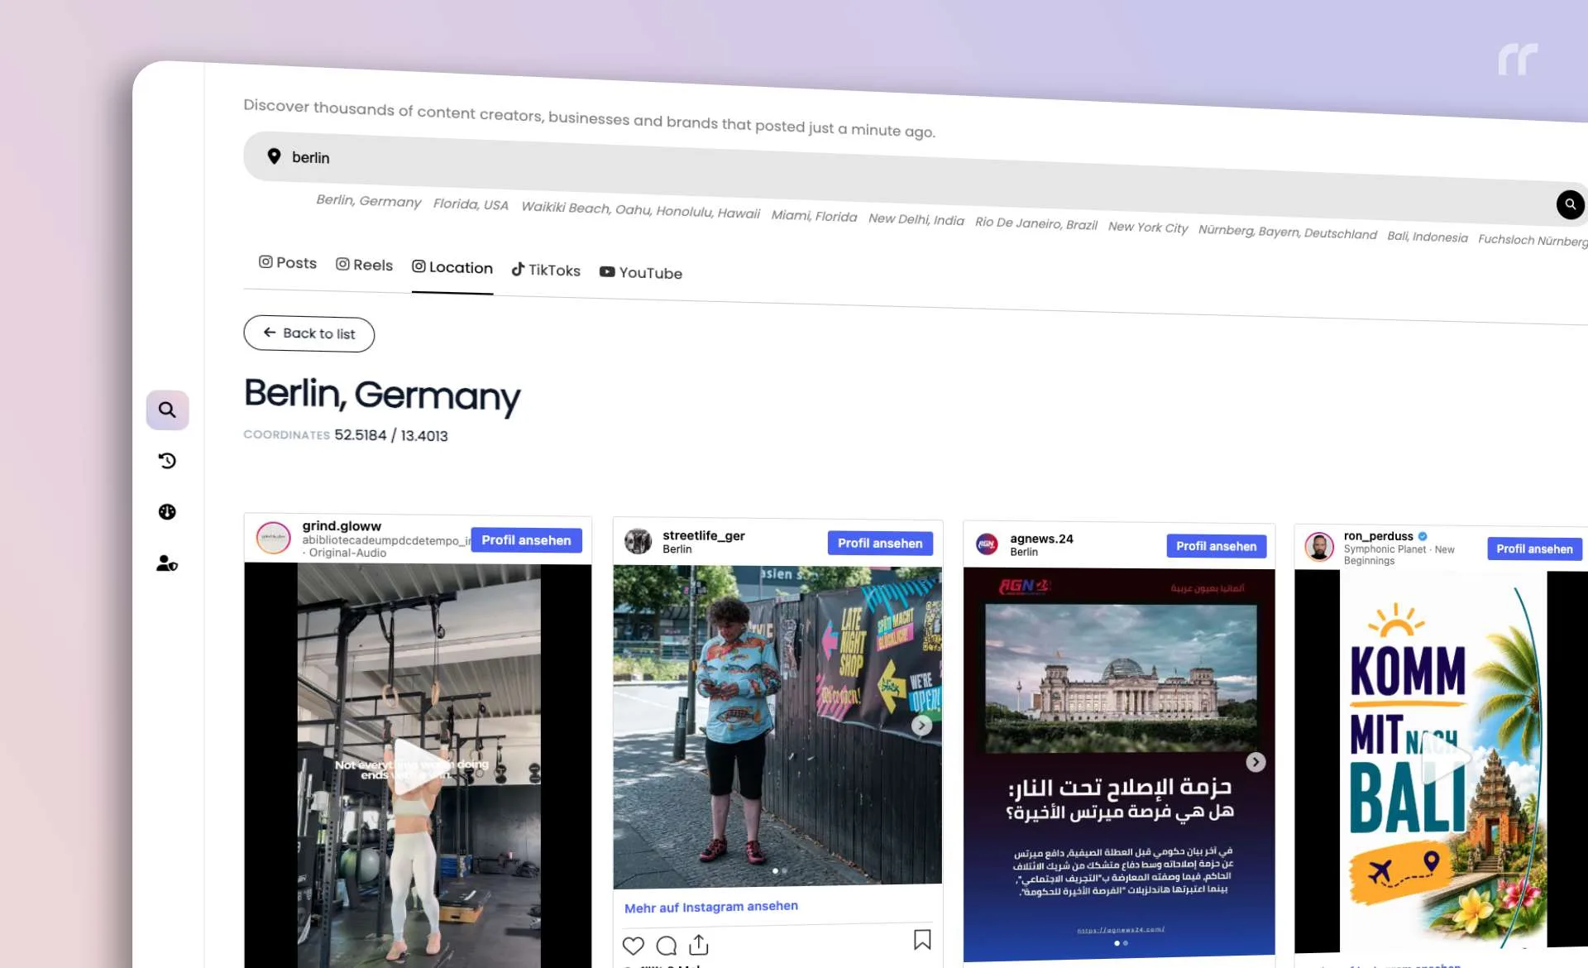The height and width of the screenshot is (968, 1588).
Task: Select Bali, Indonesia location suggestion
Action: [x=1428, y=237]
